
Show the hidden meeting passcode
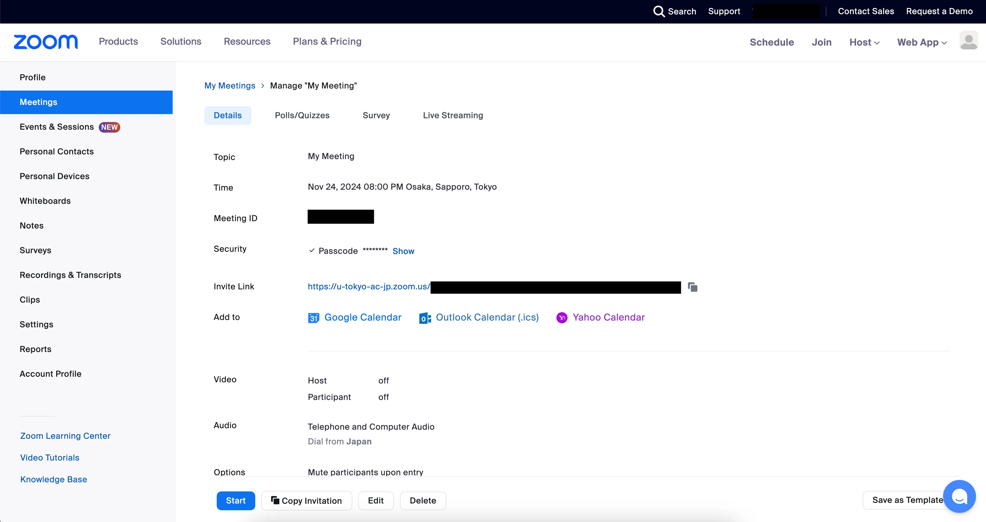pyautogui.click(x=403, y=251)
